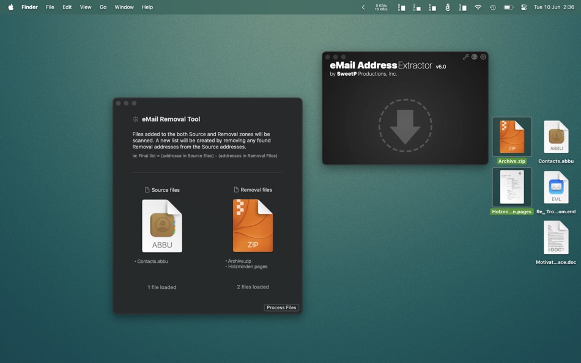
Task: Click the Source files heading
Action: 166,189
